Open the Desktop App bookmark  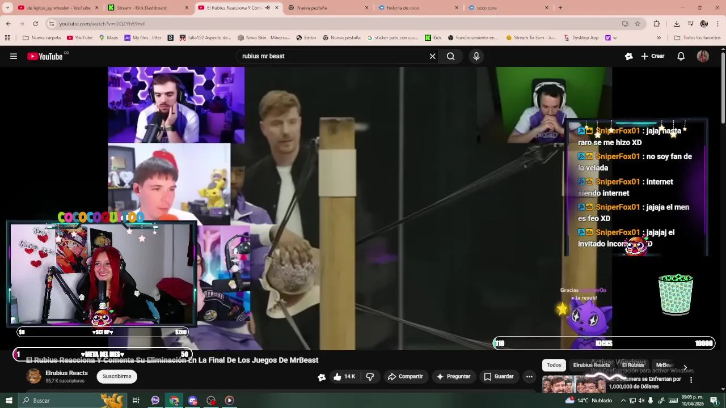pos(581,37)
